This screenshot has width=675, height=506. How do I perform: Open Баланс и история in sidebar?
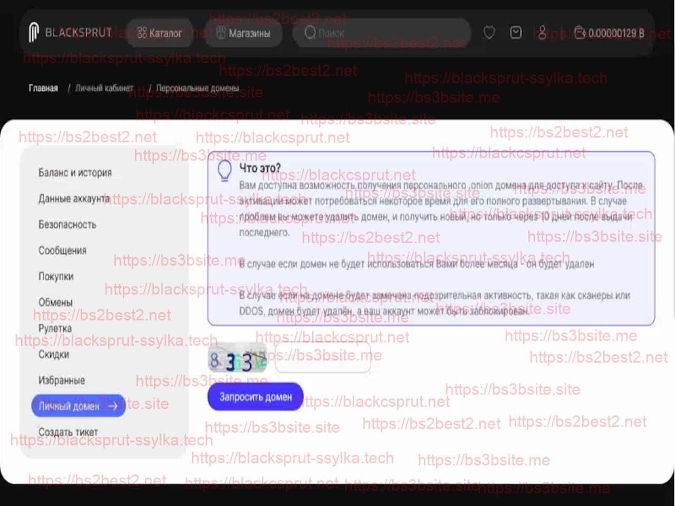75,172
